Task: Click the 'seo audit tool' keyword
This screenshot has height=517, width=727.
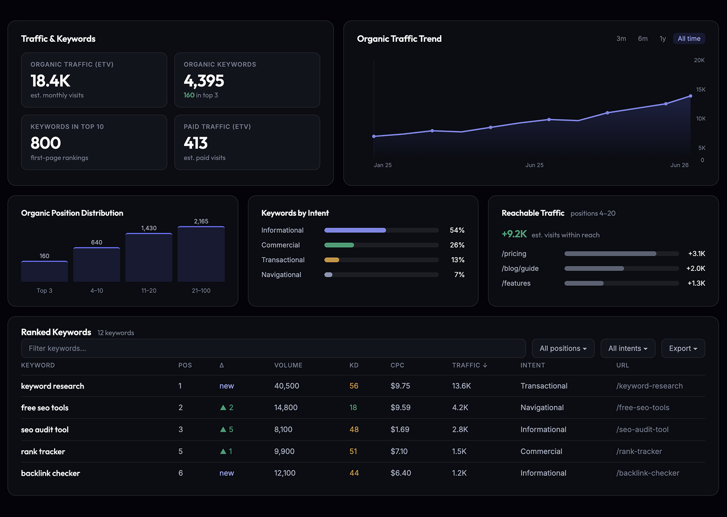Action: (x=45, y=429)
